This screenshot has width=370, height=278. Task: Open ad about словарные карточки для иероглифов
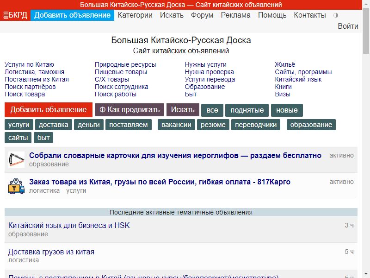[x=175, y=155]
